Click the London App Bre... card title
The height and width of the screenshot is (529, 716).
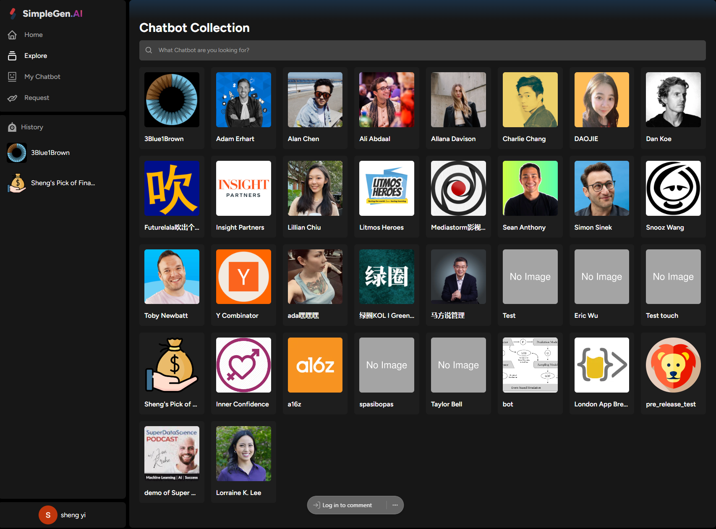click(x=601, y=404)
